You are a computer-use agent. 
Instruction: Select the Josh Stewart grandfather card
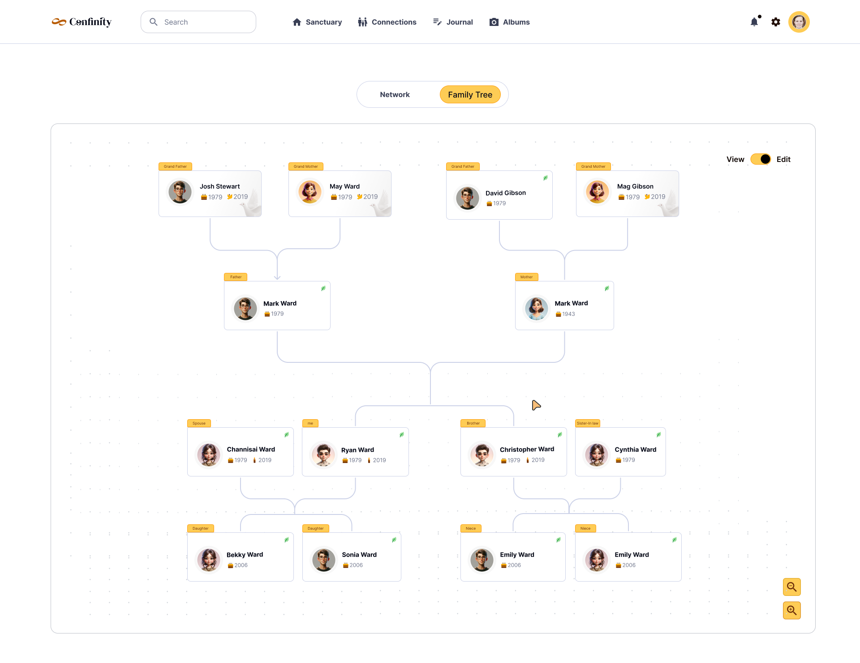[210, 193]
